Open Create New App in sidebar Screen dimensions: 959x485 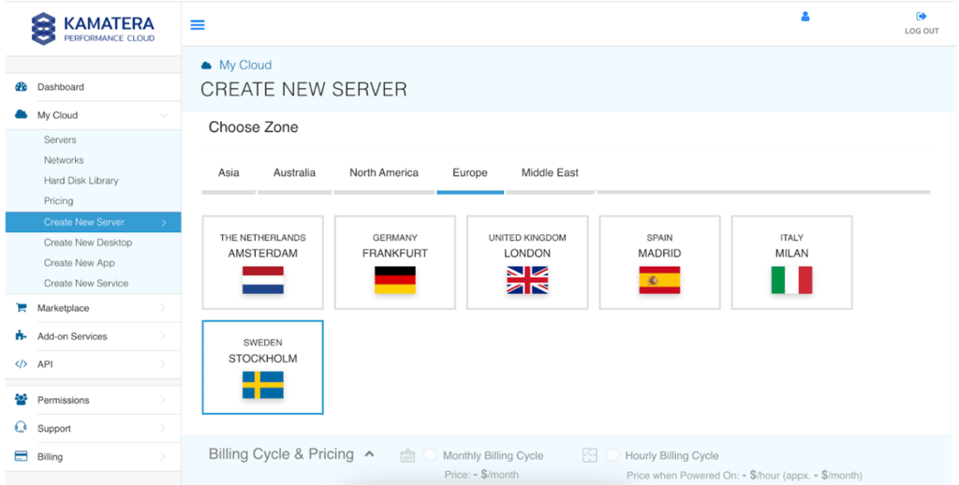(79, 262)
